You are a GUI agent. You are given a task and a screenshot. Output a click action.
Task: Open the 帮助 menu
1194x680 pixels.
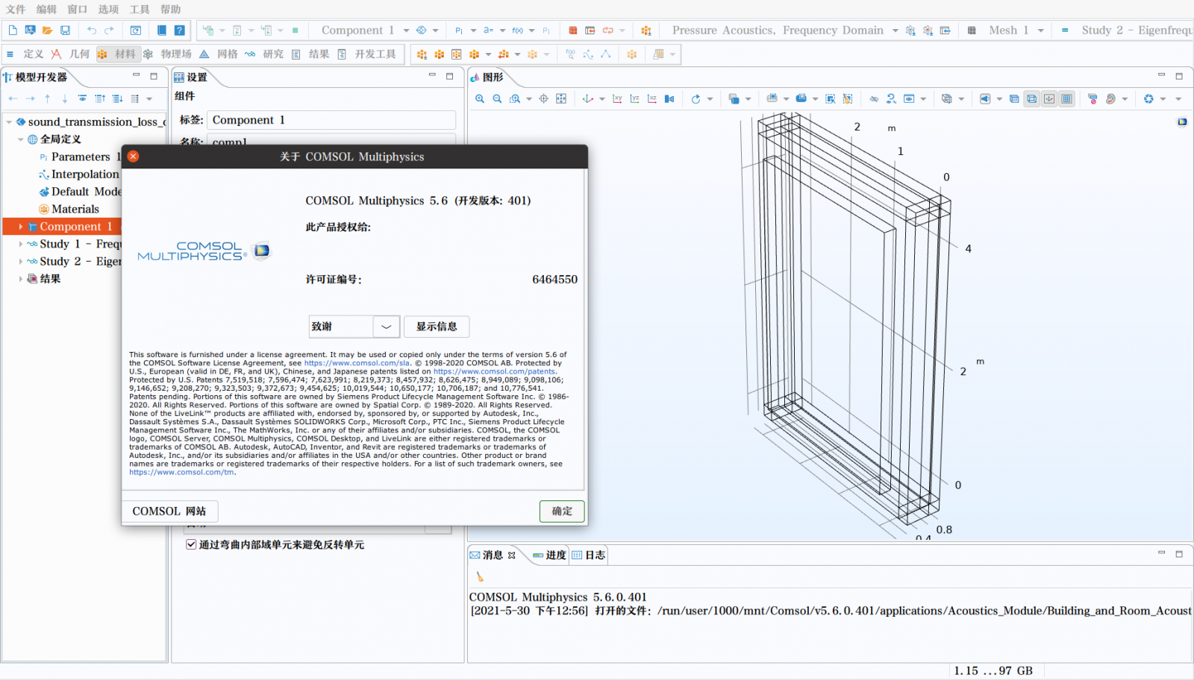(x=170, y=10)
